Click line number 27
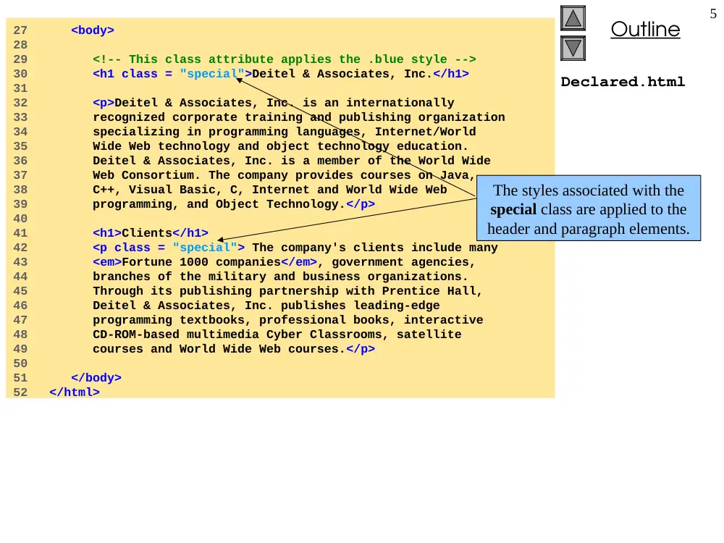 point(20,30)
